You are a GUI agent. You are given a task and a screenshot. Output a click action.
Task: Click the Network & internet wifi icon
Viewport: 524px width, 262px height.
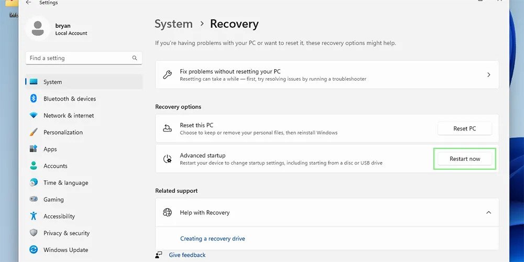pos(34,115)
